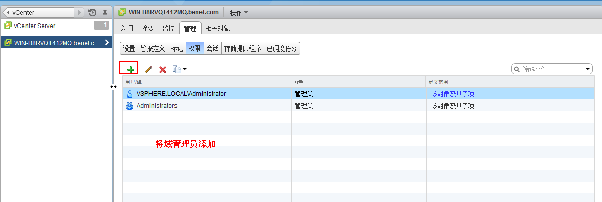Switch to the 入门 tab
The image size is (602, 202).
coord(127,29)
